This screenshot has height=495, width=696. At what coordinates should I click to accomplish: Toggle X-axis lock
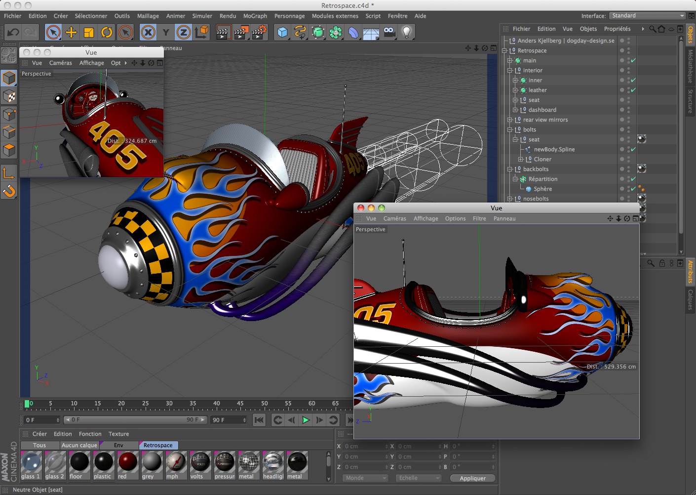148,33
